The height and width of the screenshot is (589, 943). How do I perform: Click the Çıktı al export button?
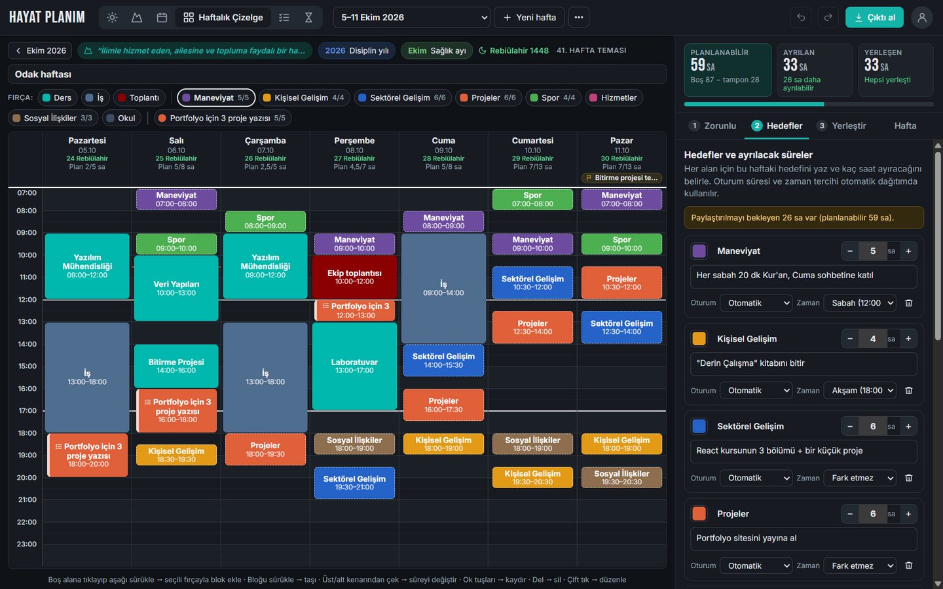874,18
